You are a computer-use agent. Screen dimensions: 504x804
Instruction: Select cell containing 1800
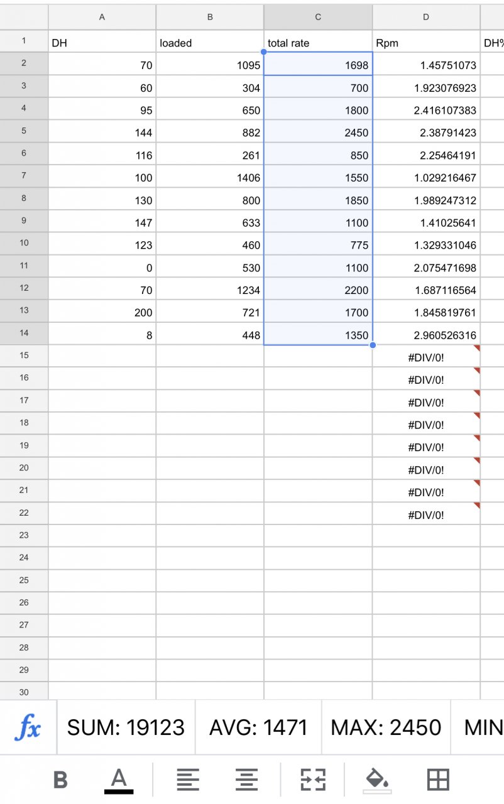click(x=318, y=109)
